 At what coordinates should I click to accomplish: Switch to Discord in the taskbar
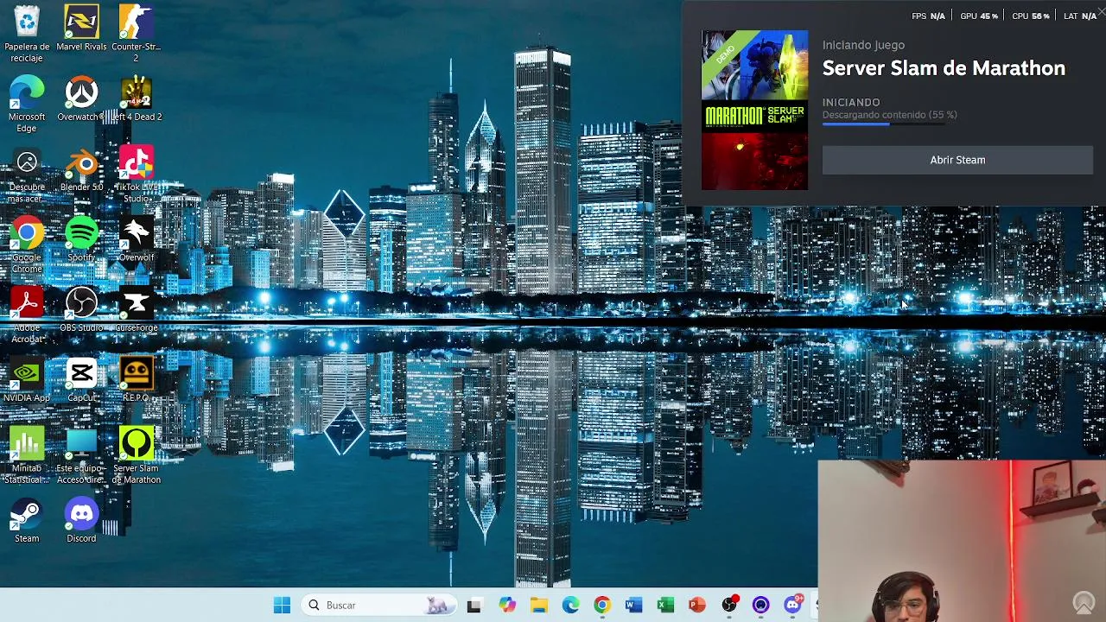(x=793, y=606)
